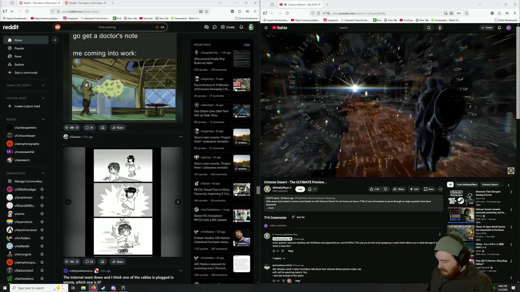Open Reddit notifications bell
Screen dimensions: 520x292
(241, 27)
